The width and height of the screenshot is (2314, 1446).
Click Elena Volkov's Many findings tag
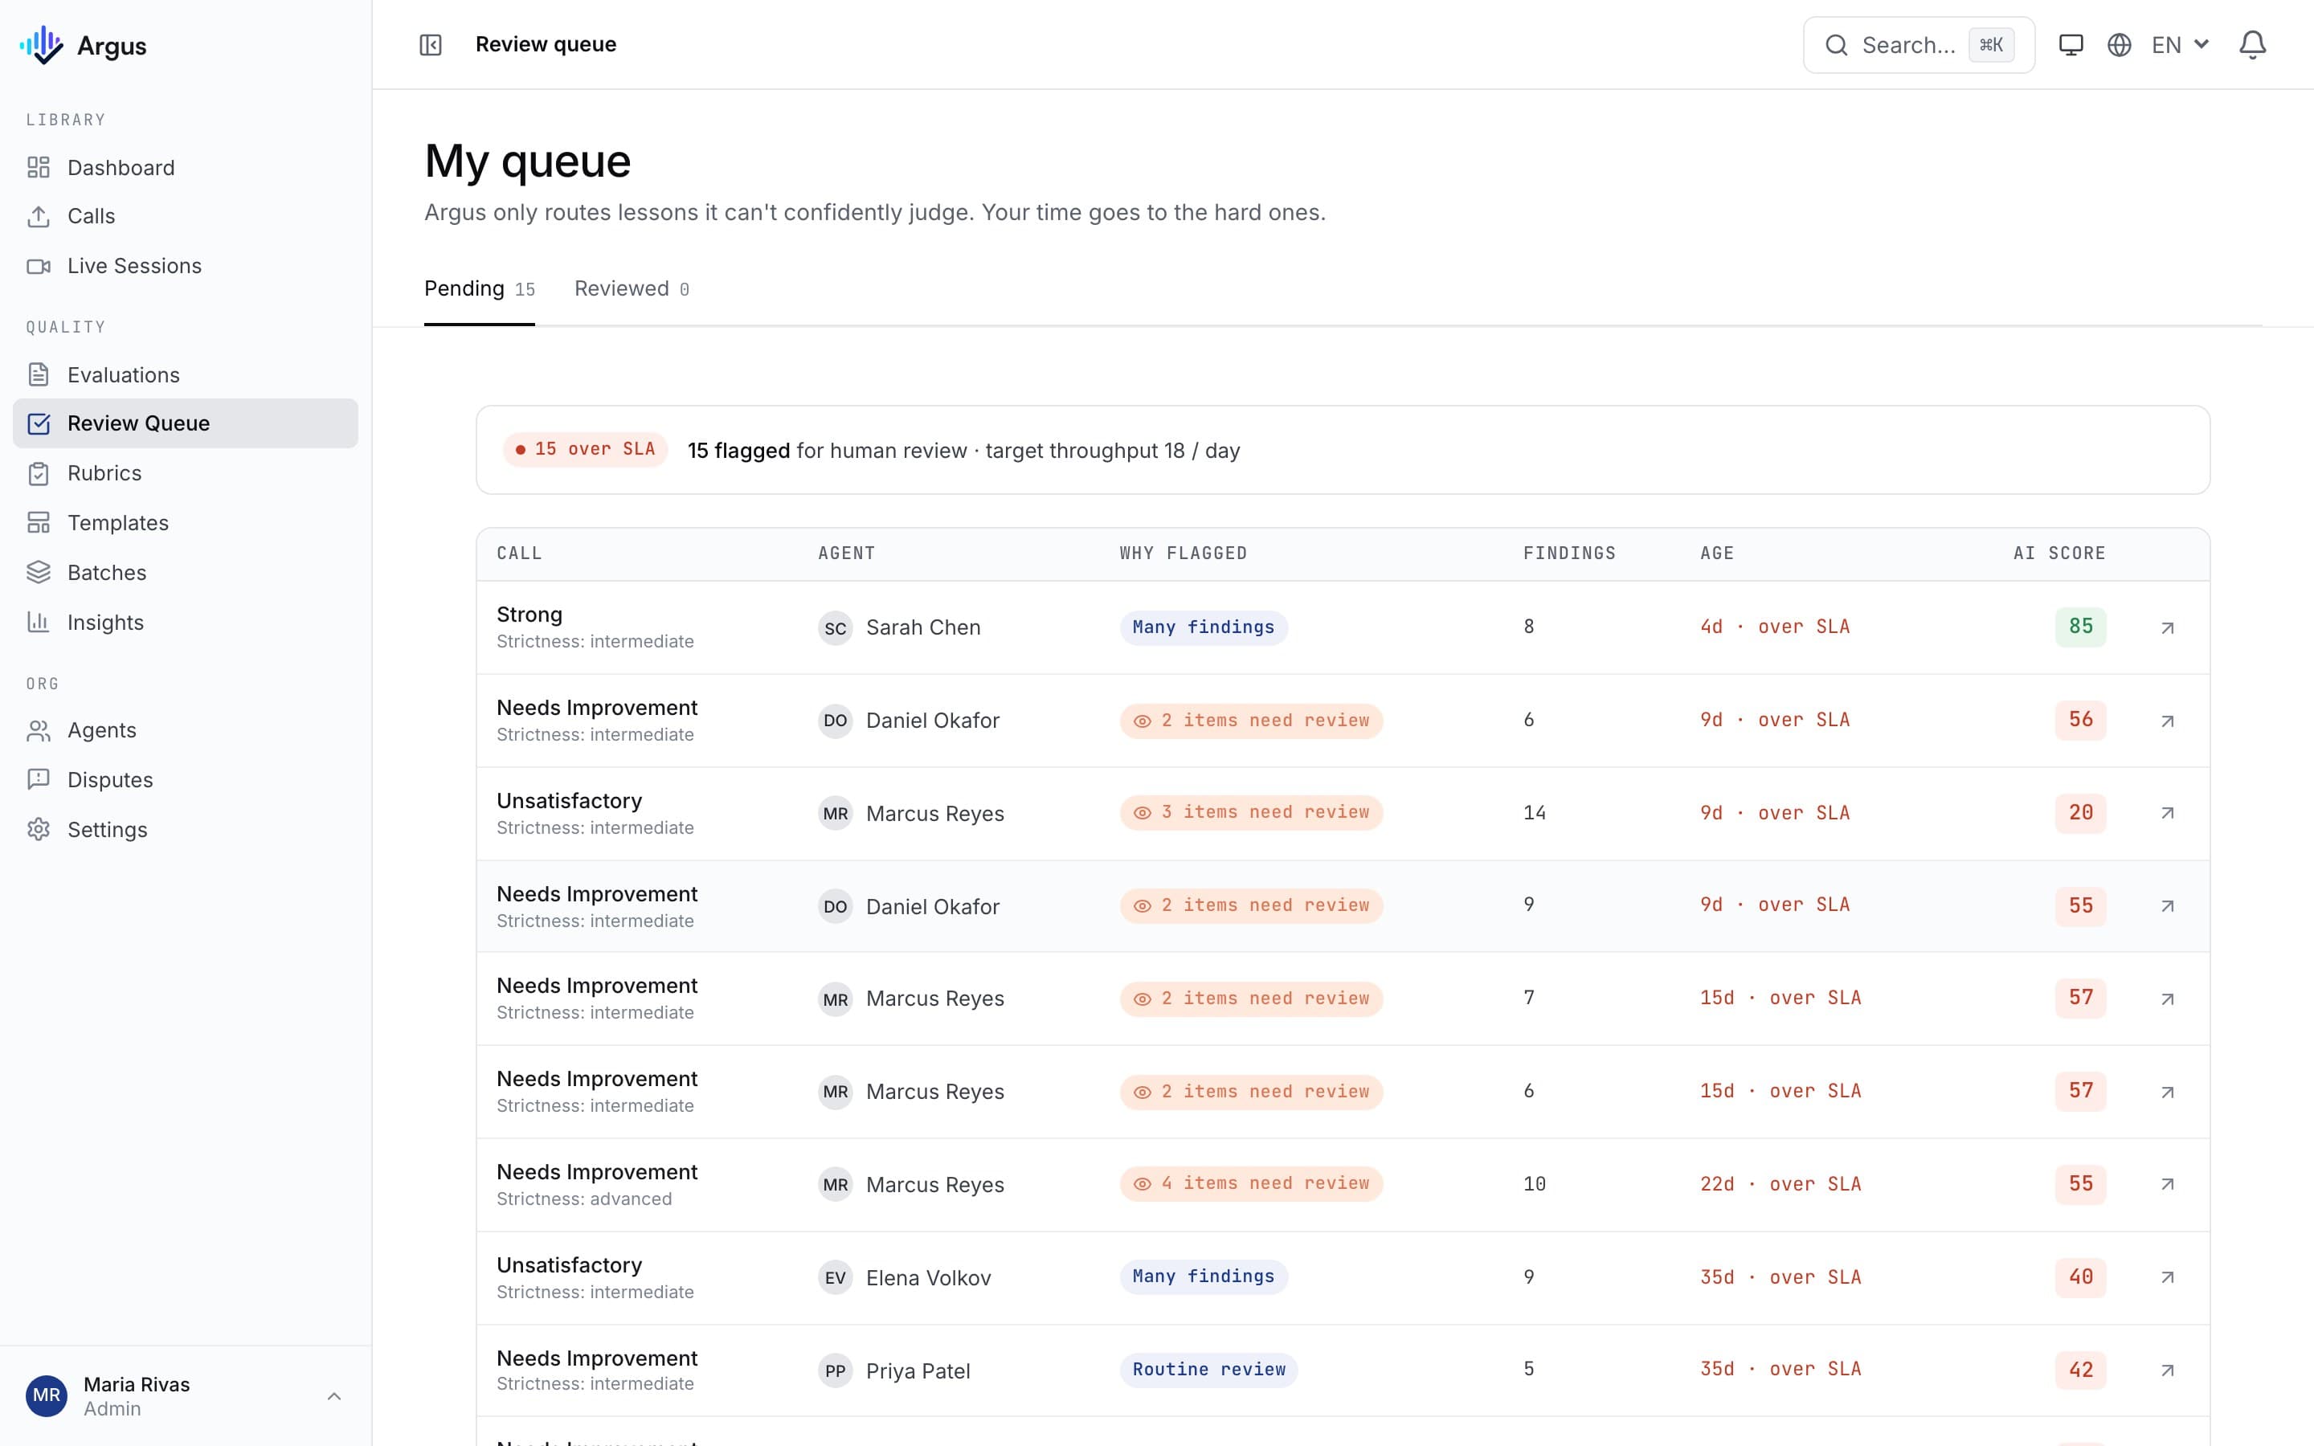pyautogui.click(x=1203, y=1276)
